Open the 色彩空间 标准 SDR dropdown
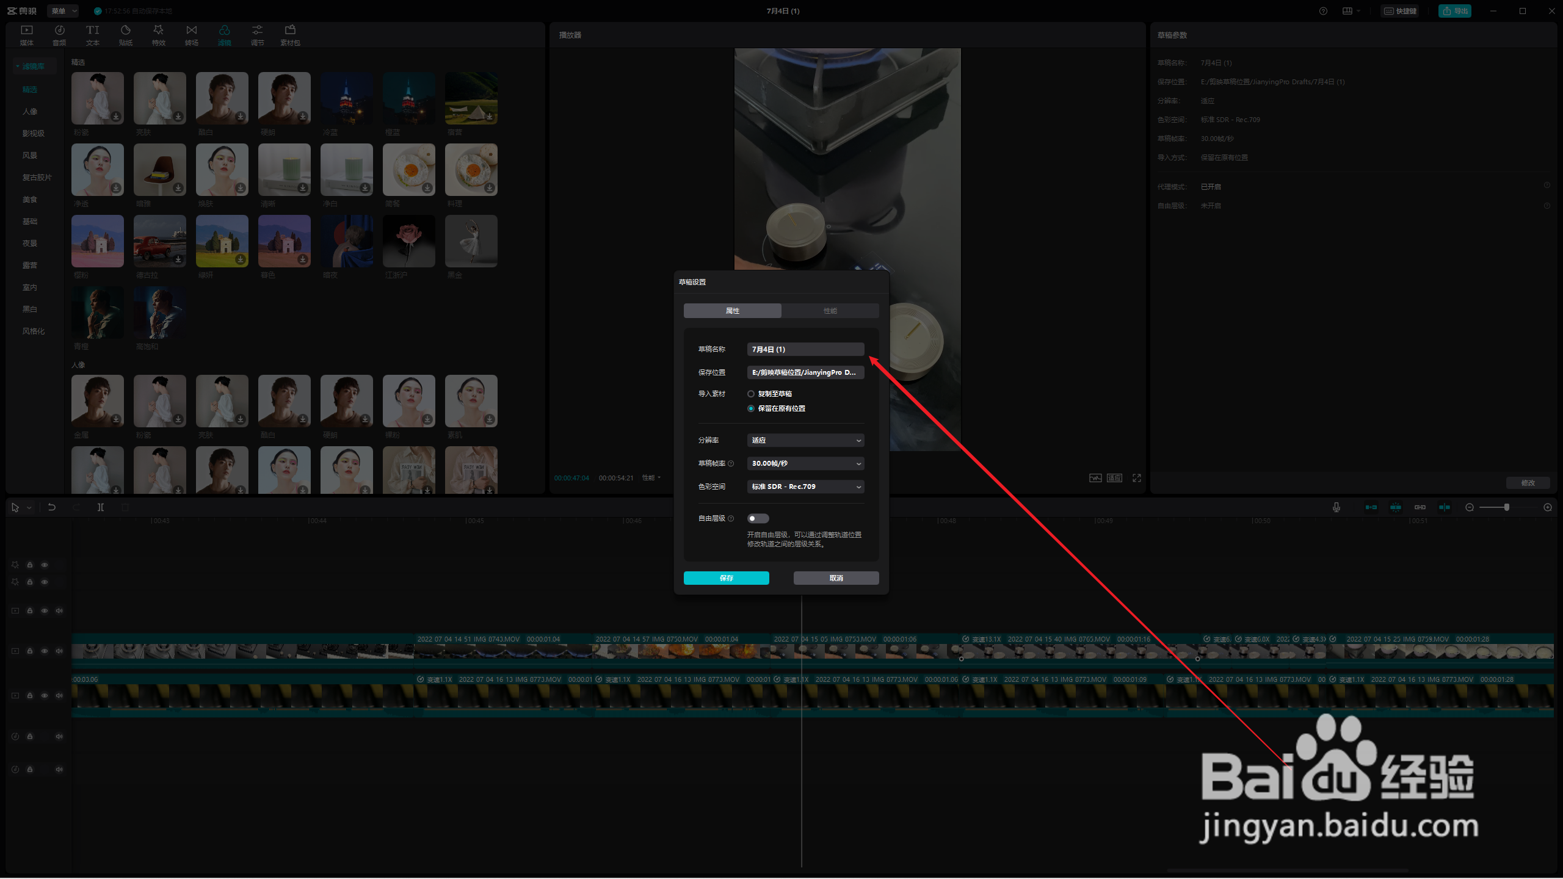 coord(805,487)
